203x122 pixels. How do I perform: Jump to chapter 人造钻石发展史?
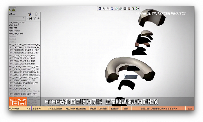(x=34, y=109)
